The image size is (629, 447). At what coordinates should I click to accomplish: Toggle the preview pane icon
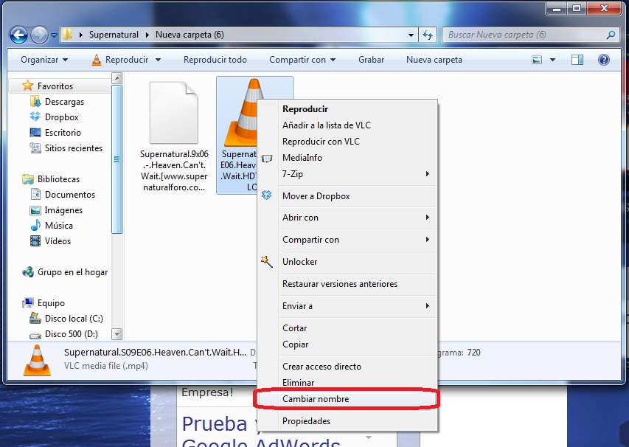click(x=577, y=60)
